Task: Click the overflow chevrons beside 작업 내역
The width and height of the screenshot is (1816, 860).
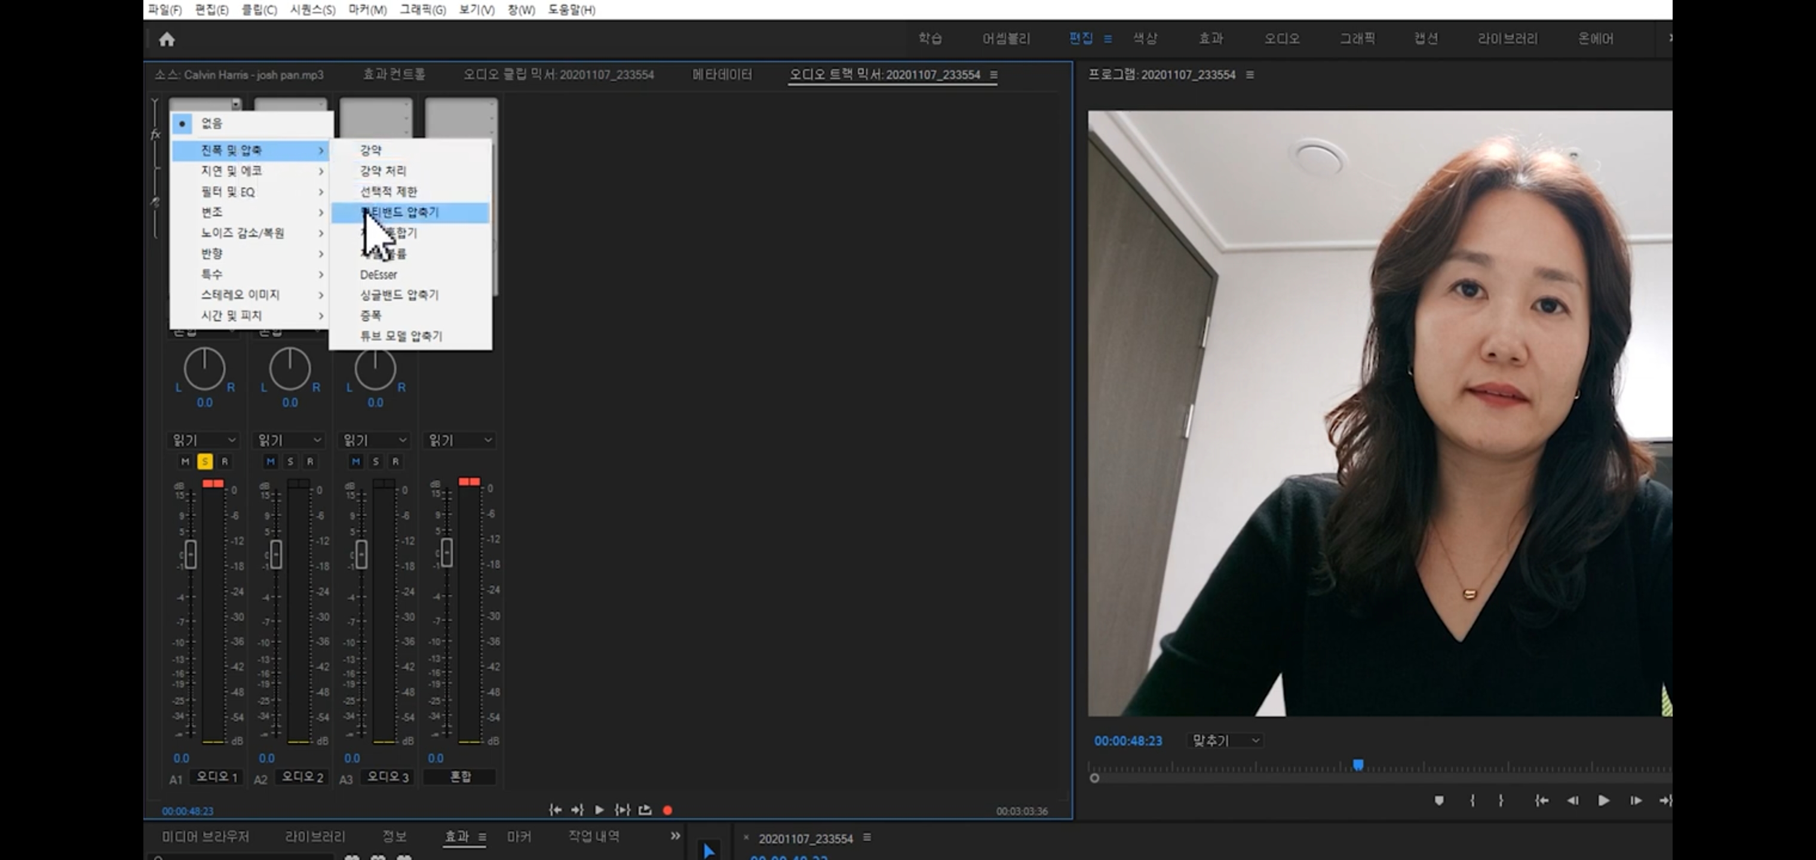Action: click(674, 836)
